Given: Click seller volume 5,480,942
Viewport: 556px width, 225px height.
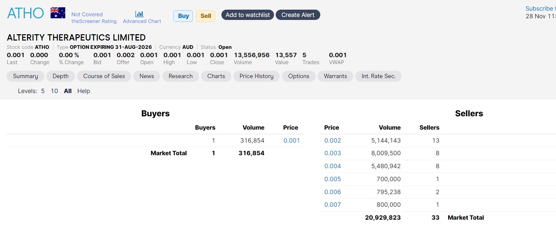Looking at the screenshot, I should click(x=386, y=166).
